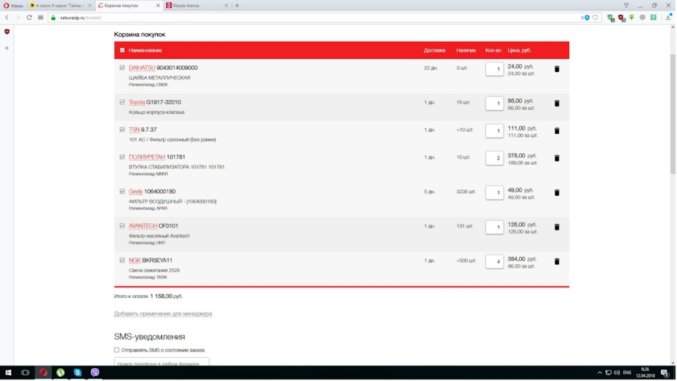Add a note for the manager

[163, 314]
